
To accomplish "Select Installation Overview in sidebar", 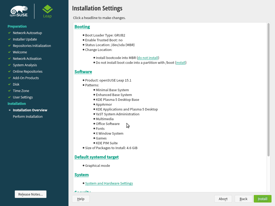I will [x=30, y=110].
